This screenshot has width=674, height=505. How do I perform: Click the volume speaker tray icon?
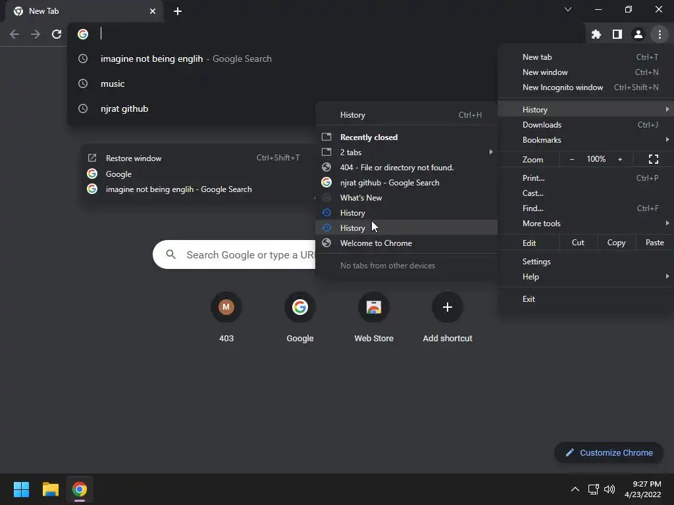609,489
